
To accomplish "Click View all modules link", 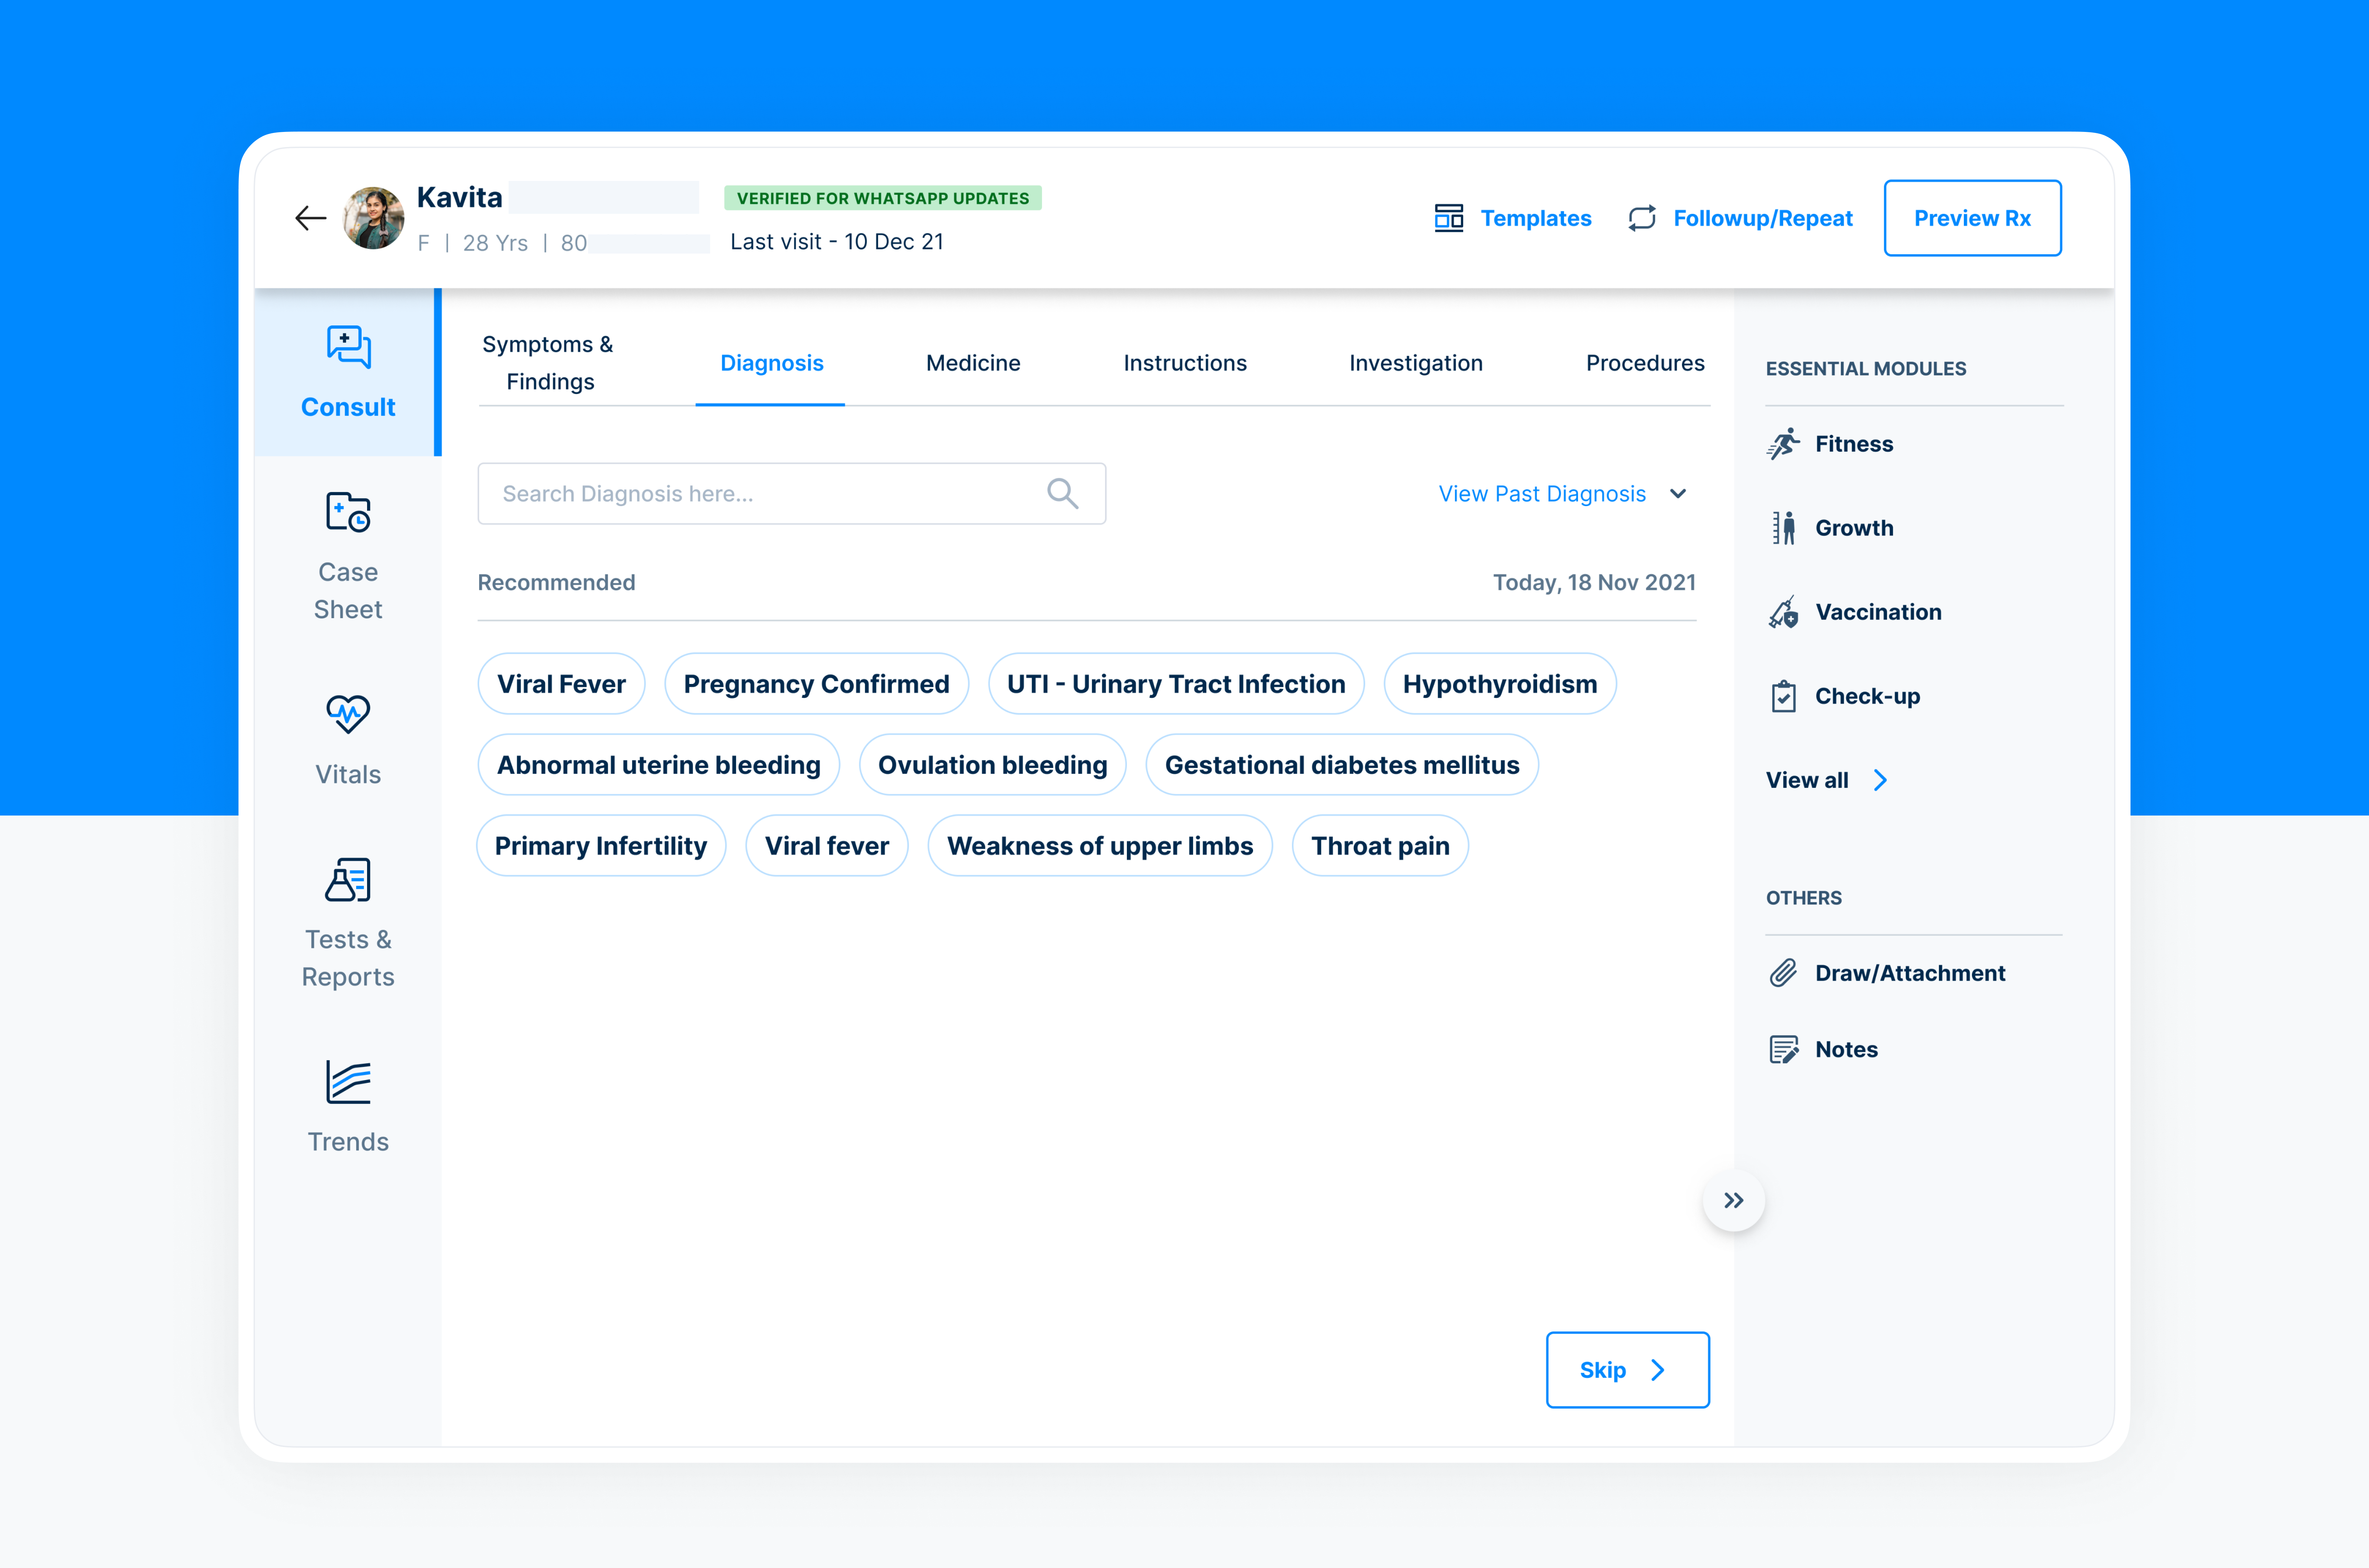I will point(1807,780).
